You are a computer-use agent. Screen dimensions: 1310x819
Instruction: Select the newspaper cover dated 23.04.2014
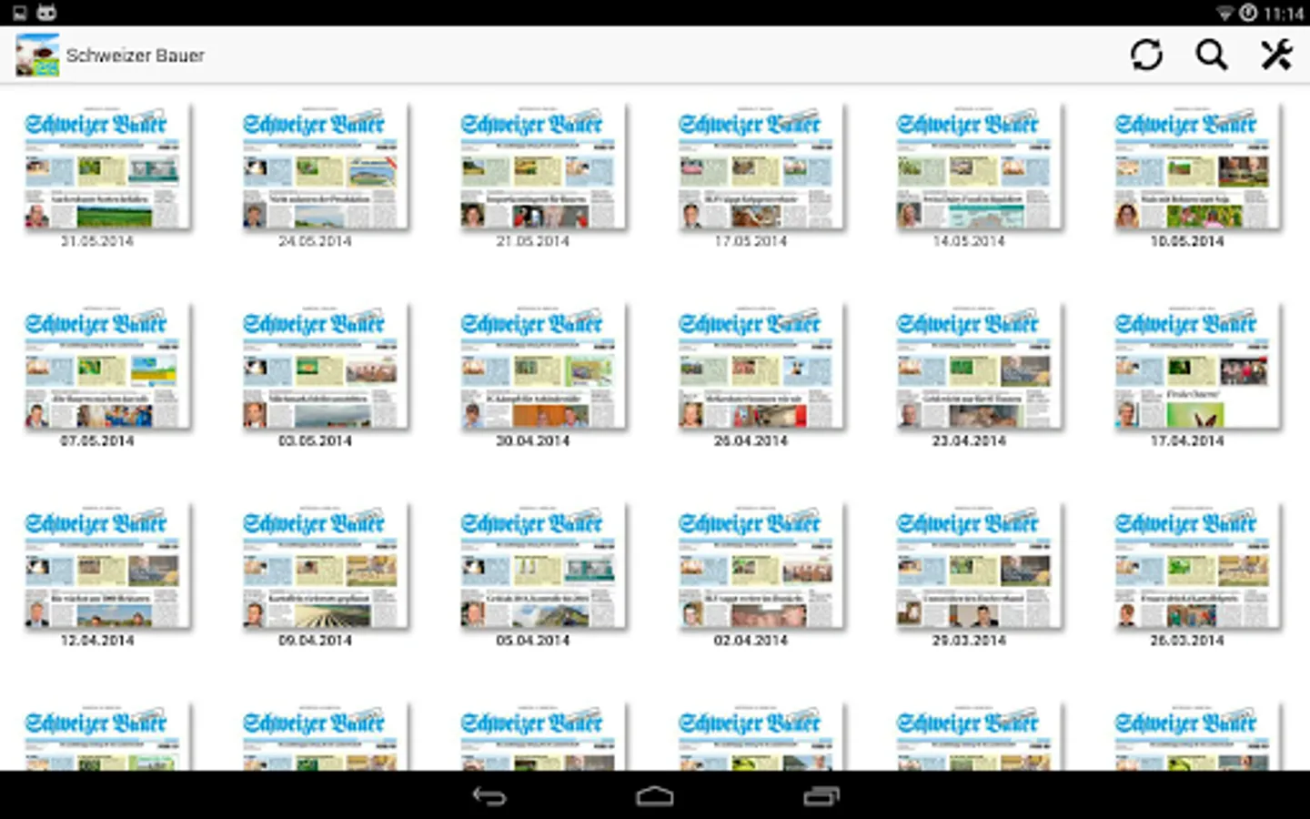[979, 366]
